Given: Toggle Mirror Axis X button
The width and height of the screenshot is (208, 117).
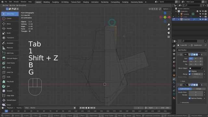Looking at the screenshot, I should pyautogui.click(x=191, y=58).
